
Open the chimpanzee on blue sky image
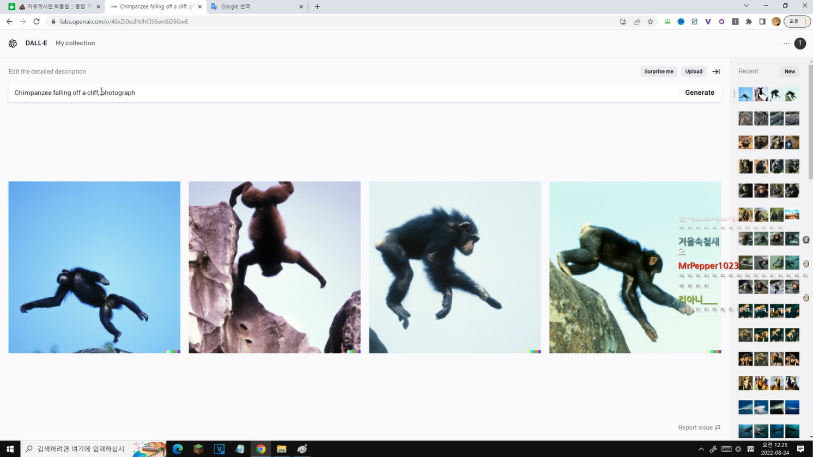(94, 267)
